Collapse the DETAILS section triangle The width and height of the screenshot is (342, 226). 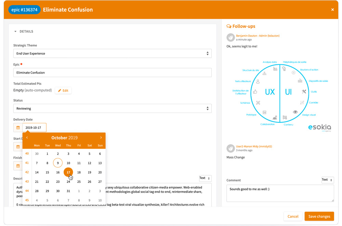(15, 31)
